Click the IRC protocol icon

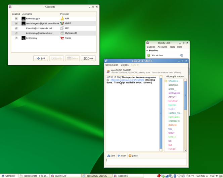tap(62, 28)
